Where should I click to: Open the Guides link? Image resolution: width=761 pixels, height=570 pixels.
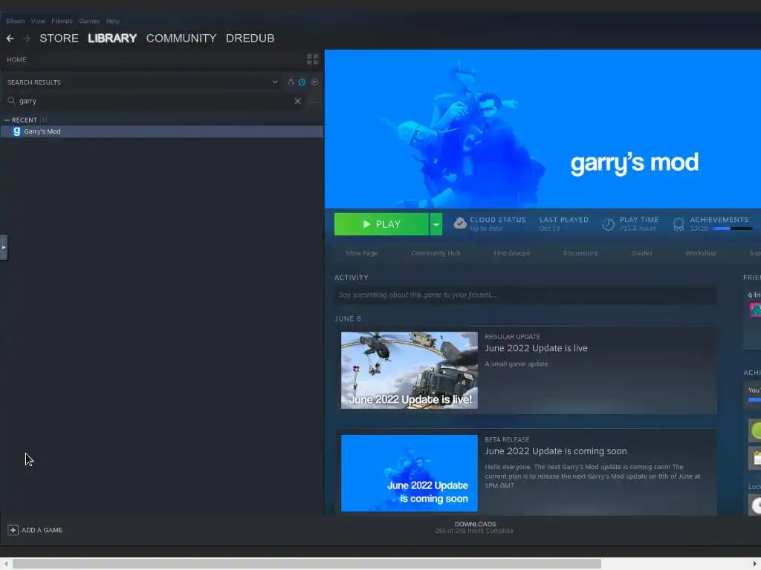point(641,253)
